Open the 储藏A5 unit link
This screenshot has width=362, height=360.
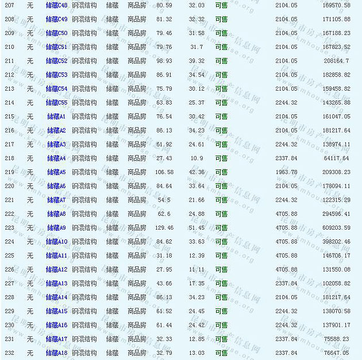pos(56,172)
